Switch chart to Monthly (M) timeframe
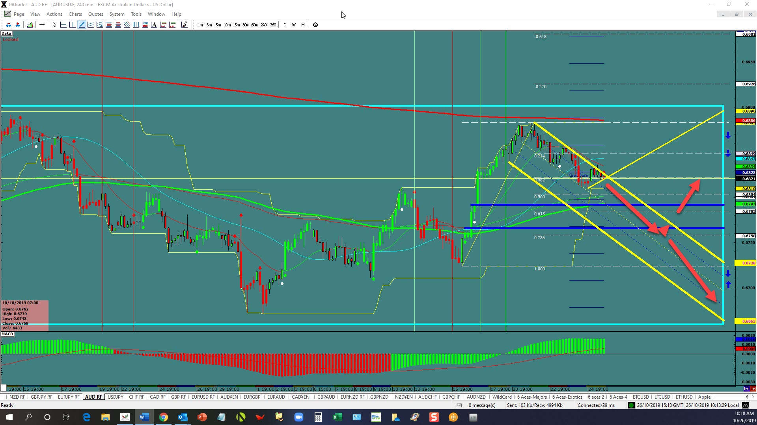The height and width of the screenshot is (425, 757). coord(303,25)
